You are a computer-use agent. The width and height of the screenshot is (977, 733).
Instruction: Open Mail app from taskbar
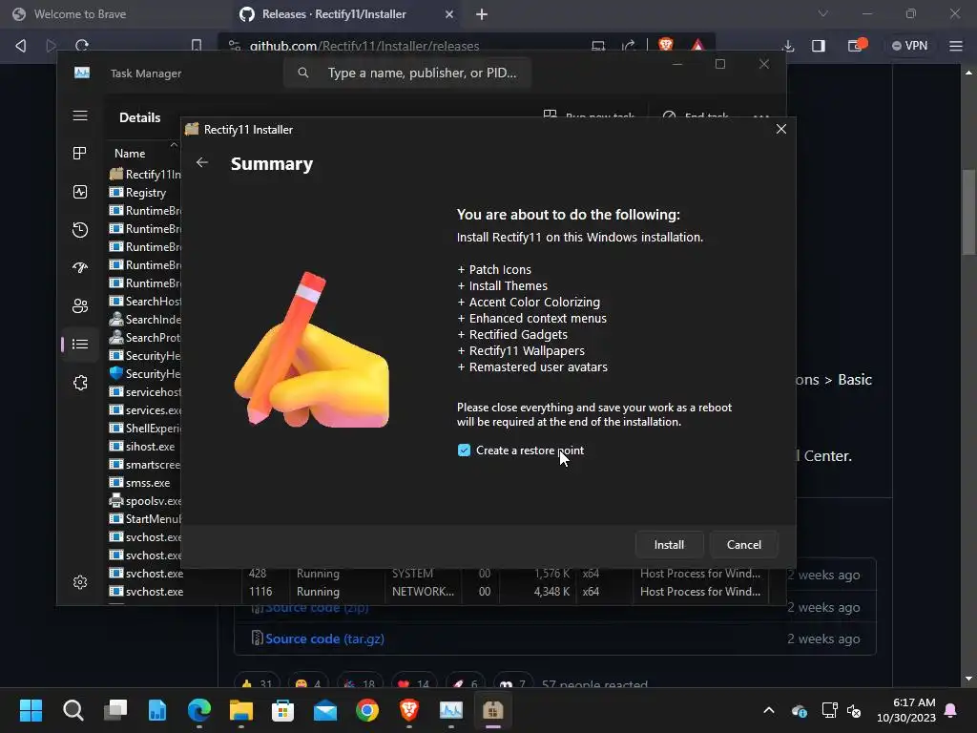click(x=325, y=710)
